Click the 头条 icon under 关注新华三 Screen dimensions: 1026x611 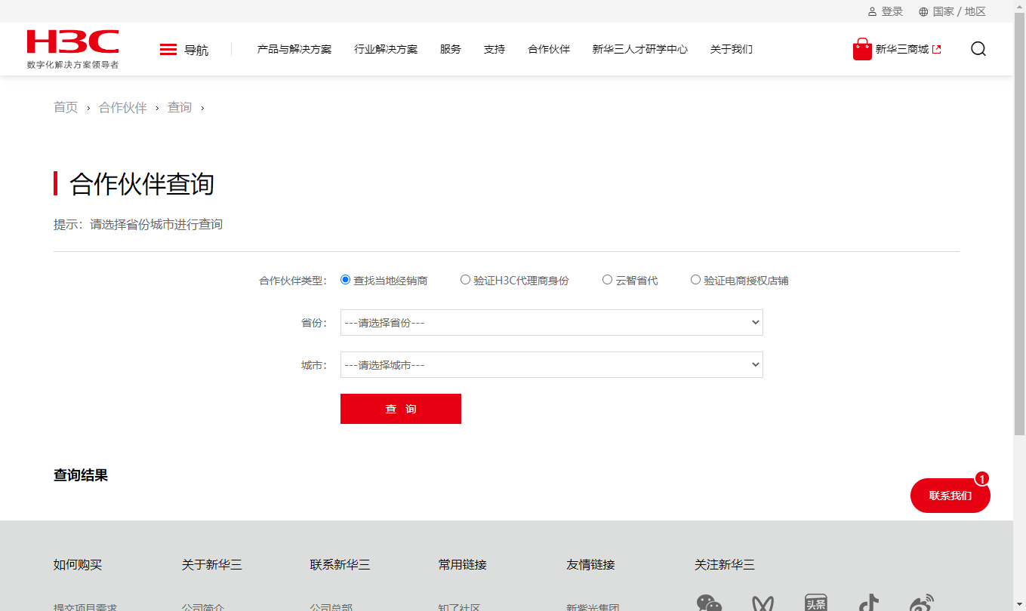point(816,603)
